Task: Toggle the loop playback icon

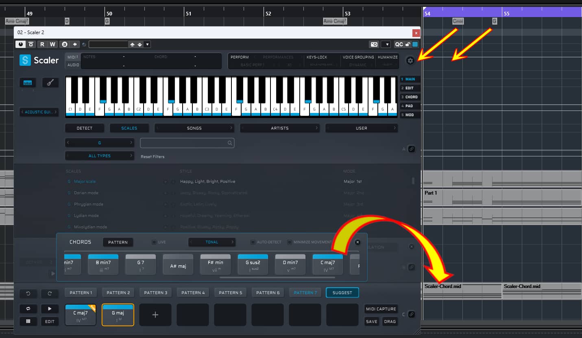Action: (28, 309)
